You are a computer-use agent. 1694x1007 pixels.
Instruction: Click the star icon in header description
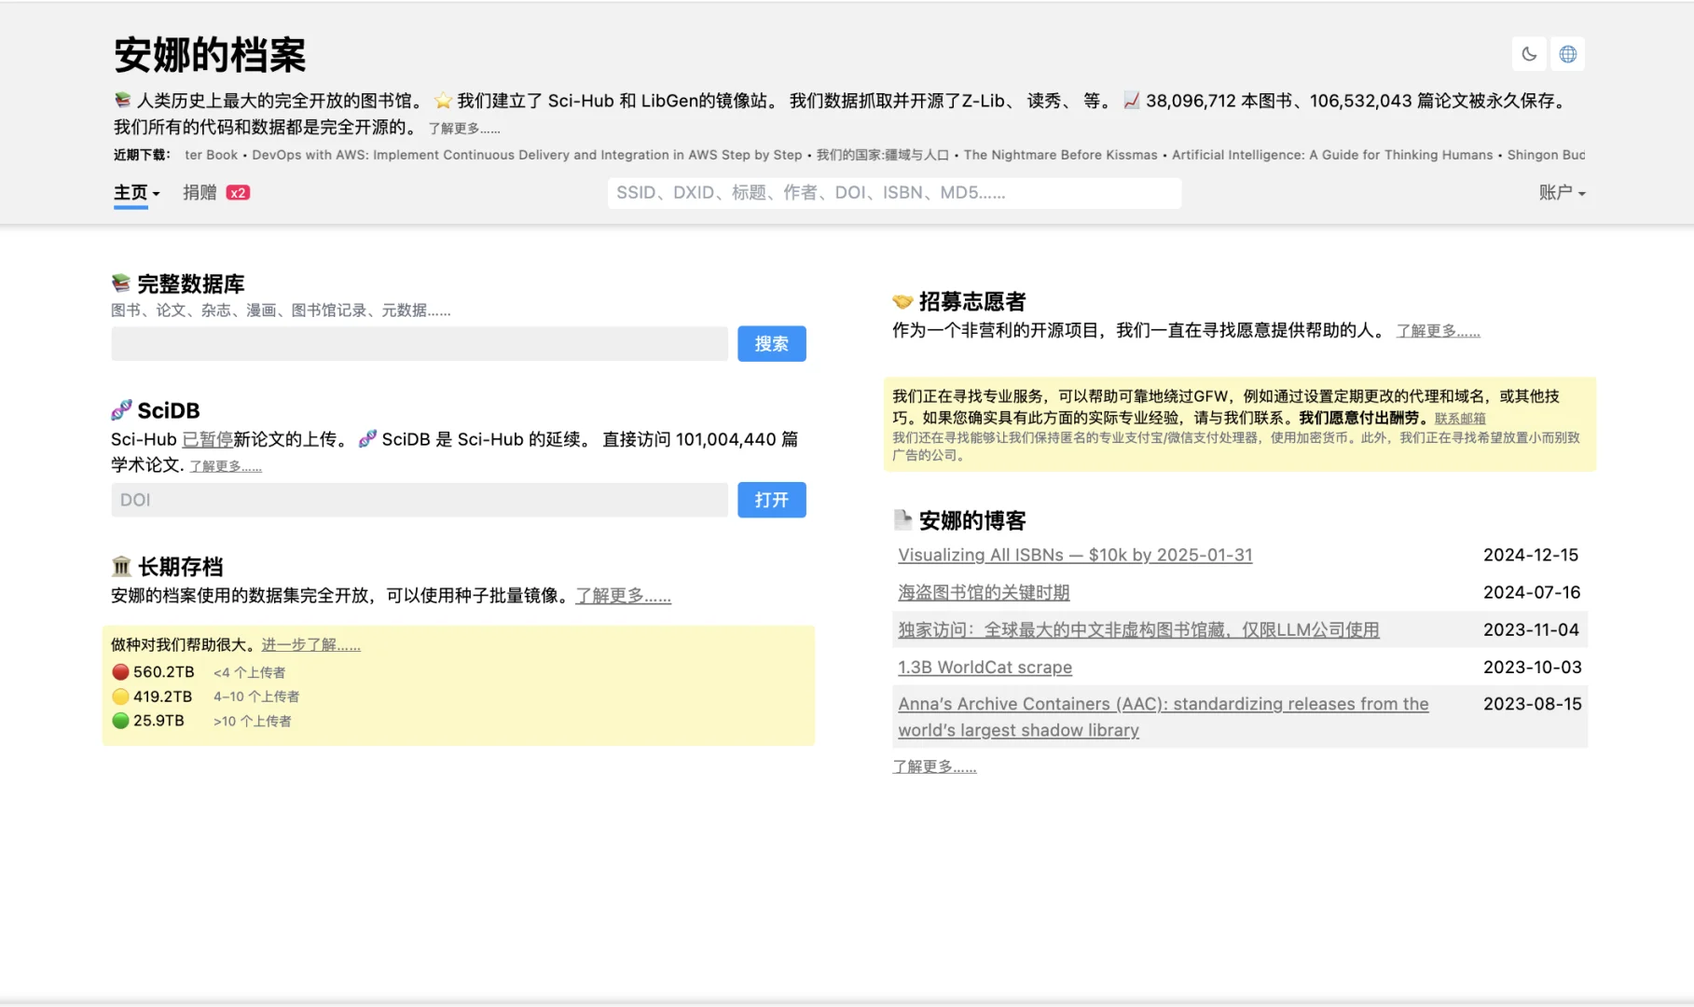(443, 101)
